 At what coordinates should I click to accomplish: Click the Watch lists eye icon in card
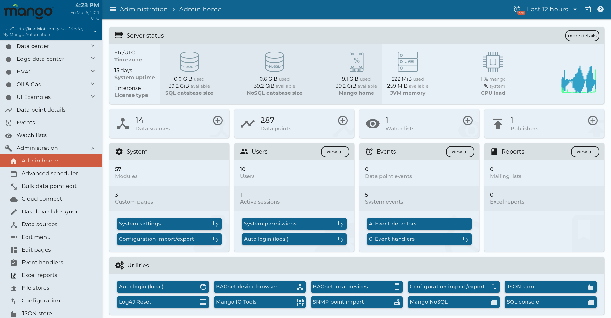[373, 124]
